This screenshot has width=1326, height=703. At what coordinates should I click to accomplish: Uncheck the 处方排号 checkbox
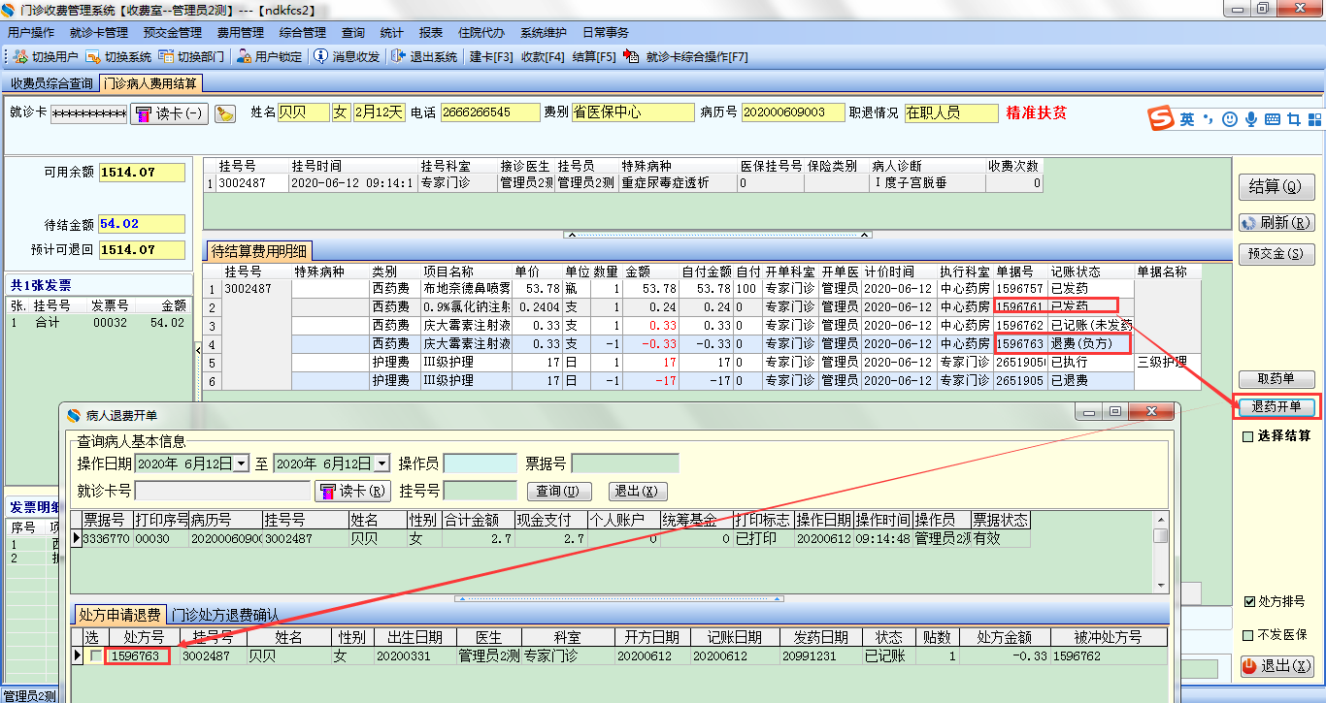tap(1248, 602)
